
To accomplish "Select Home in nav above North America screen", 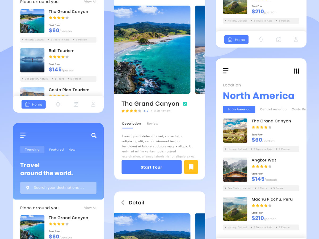I will click(236, 40).
